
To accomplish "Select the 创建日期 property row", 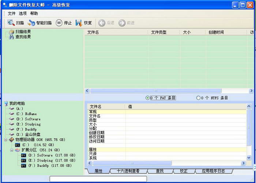I will point(167,132).
